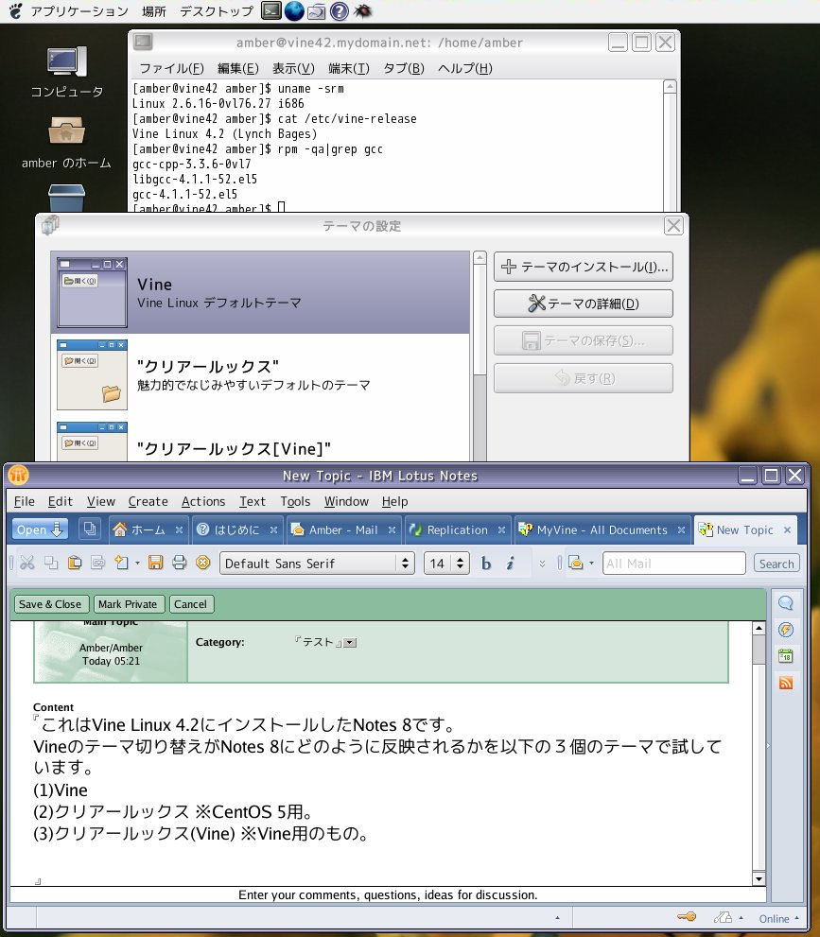Click terminal scrollbar up arrow

[670, 87]
